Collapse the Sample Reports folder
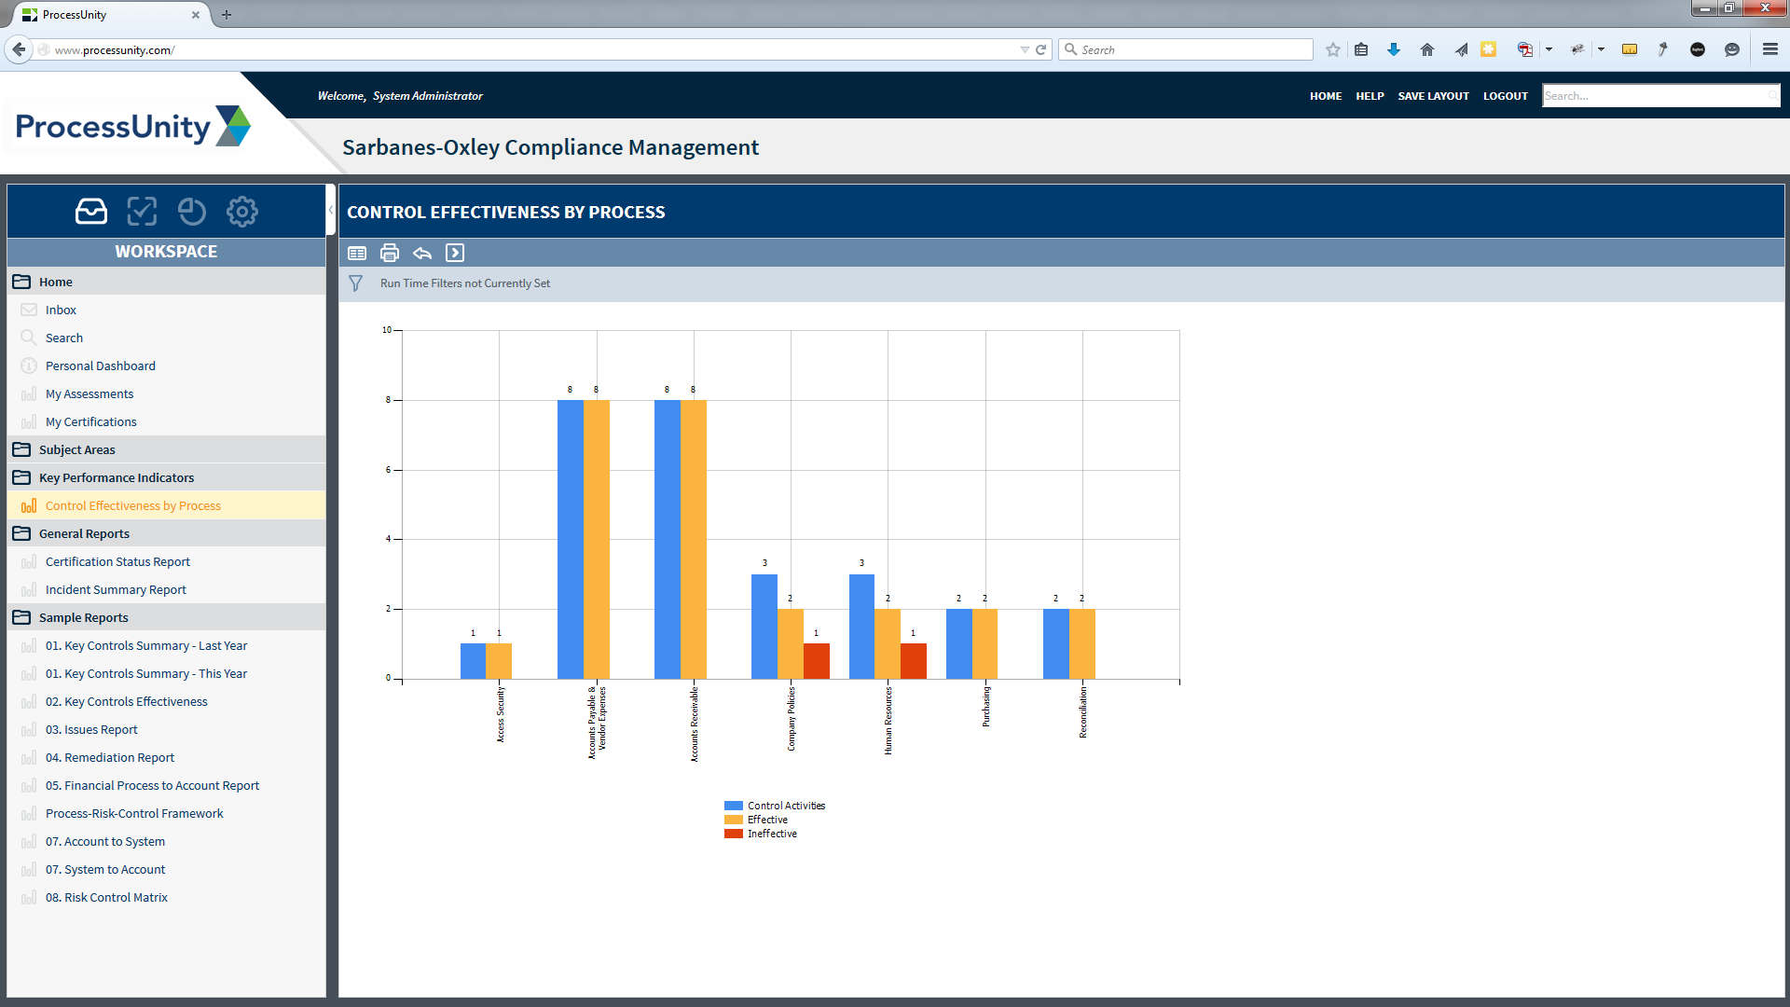The image size is (1790, 1007). (21, 617)
